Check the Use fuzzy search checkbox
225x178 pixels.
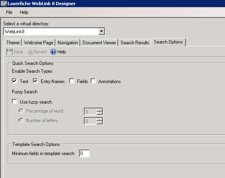[14, 102]
